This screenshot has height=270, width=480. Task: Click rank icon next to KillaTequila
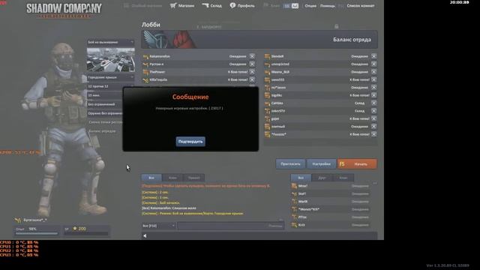145,80
